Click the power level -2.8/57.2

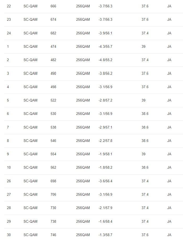click(x=105, y=100)
